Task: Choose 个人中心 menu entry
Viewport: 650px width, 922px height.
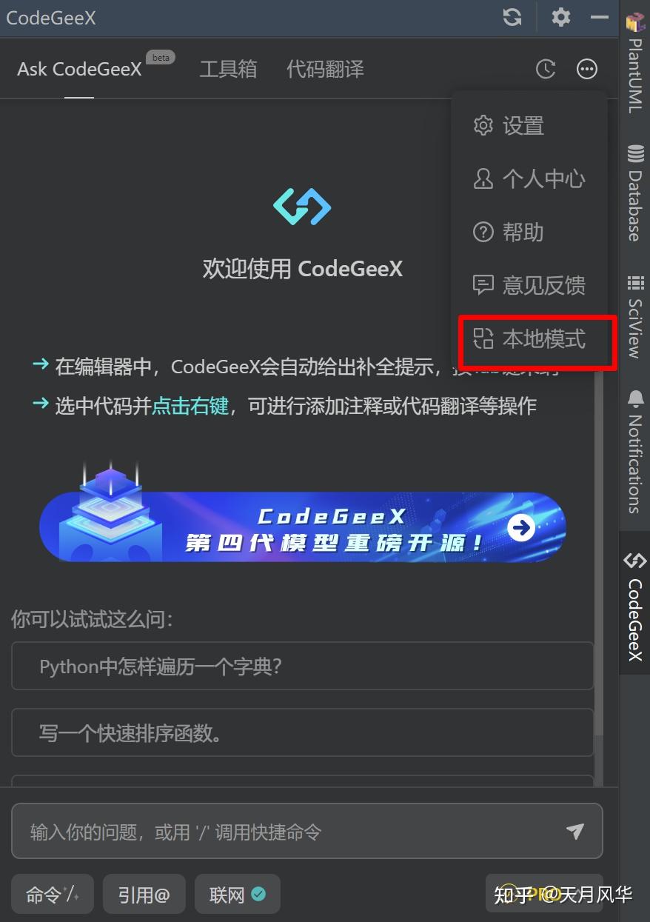Action: pyautogui.click(x=529, y=178)
